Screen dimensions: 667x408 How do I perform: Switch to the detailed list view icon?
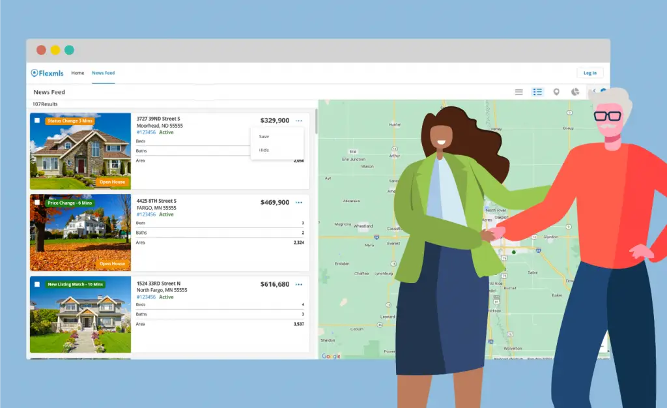[x=537, y=92]
